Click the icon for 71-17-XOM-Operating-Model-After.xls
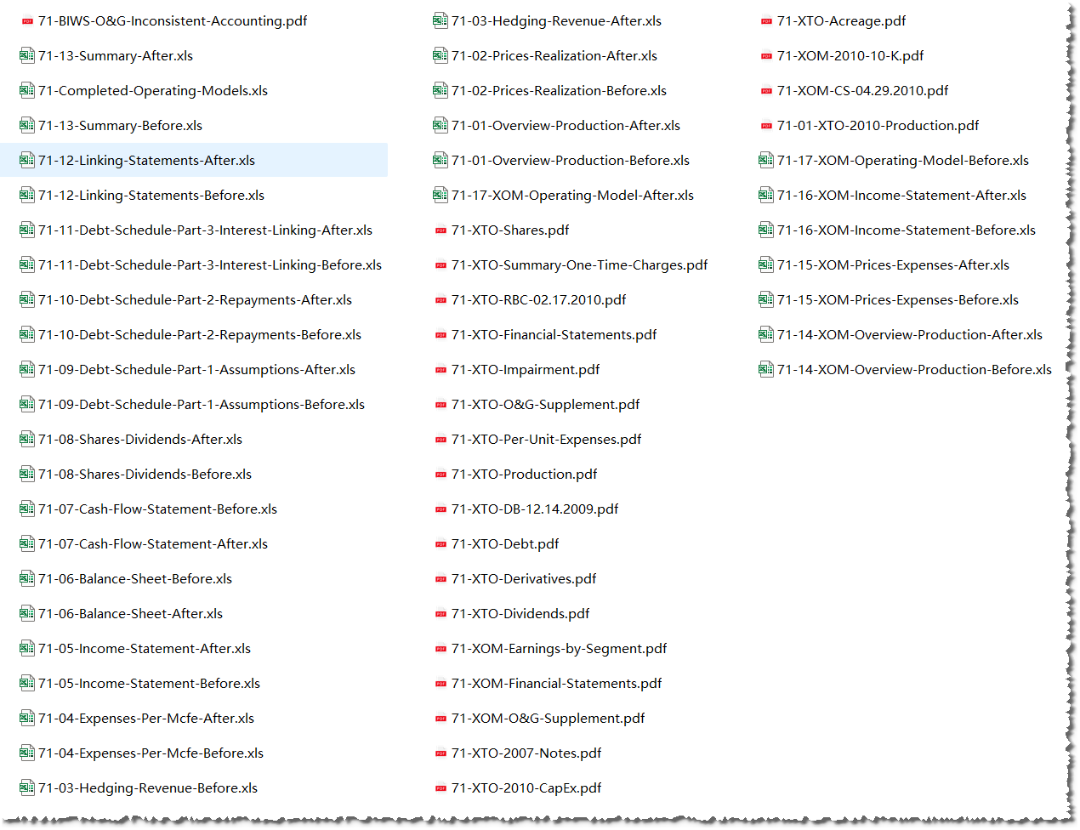 pyautogui.click(x=441, y=196)
